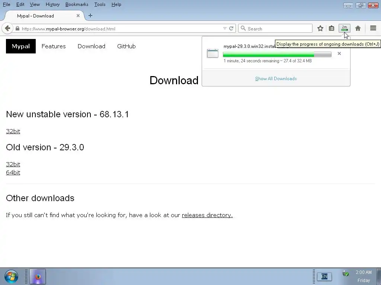Download the 64bit old version
The width and height of the screenshot is (381, 285).
coord(13,172)
